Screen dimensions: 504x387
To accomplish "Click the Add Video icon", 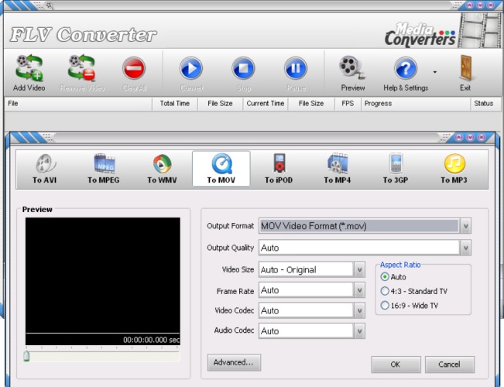I will pyautogui.click(x=29, y=68).
